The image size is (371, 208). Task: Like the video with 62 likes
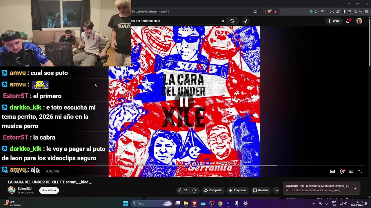[x=183, y=190]
